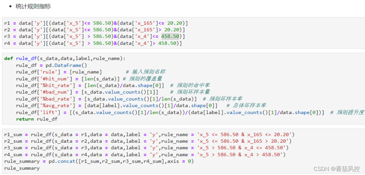This screenshot has height=175, width=365.
Task: Click the heading text 统计规则指标
Action: 33,6
